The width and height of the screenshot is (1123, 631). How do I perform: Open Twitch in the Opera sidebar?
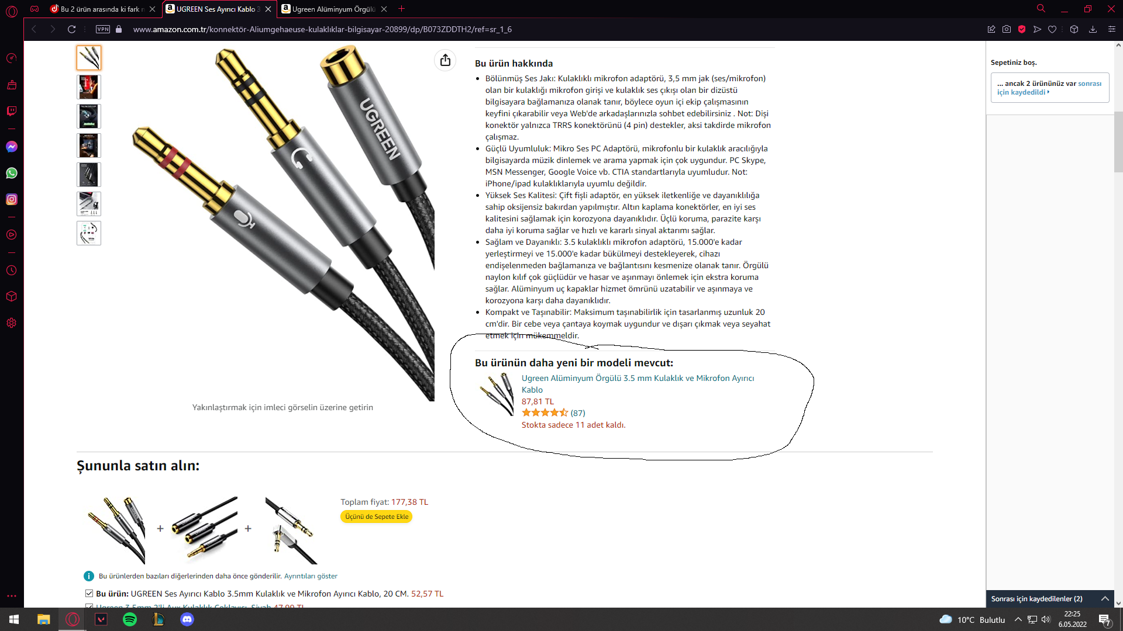(x=12, y=111)
